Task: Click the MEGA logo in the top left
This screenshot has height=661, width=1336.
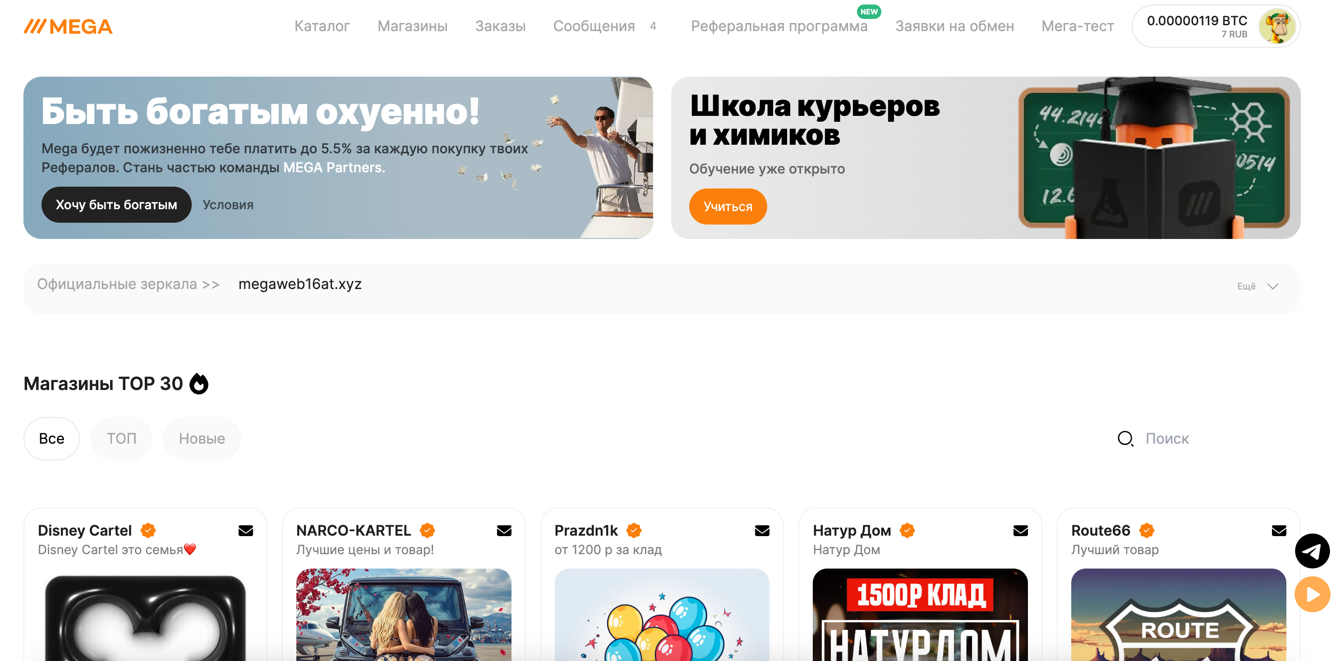Action: [68, 26]
